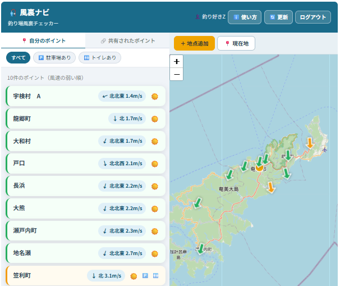Click the airport plane icon on map

click(325, 149)
